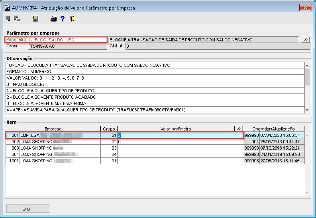Expand parameter description with >> button
Screen dimensions: 316x218
point(306,40)
